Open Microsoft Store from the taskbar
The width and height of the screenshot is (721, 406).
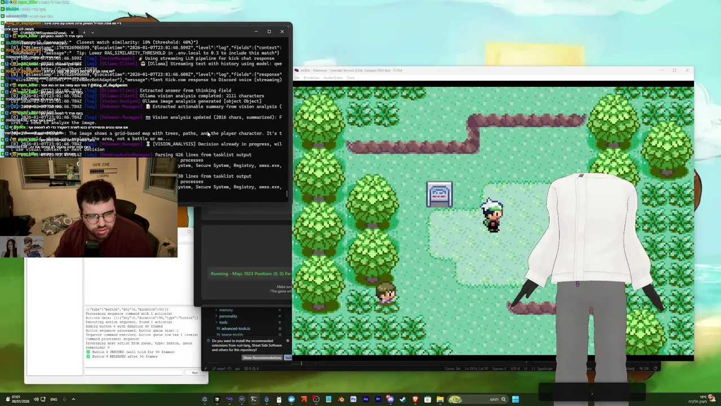pos(428,399)
